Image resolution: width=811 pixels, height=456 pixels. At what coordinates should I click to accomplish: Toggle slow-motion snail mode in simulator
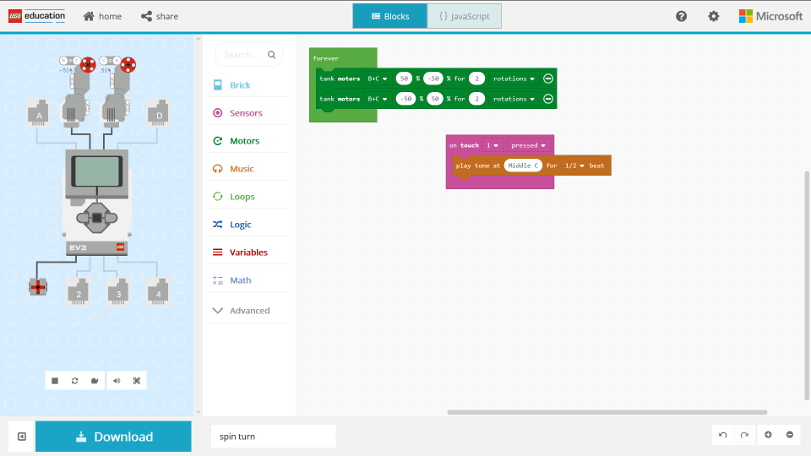[x=95, y=381]
